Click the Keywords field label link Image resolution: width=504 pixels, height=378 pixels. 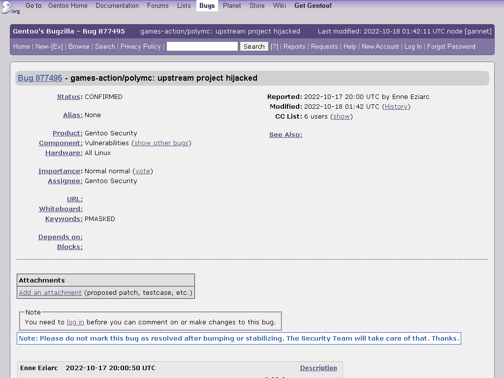click(x=64, y=219)
